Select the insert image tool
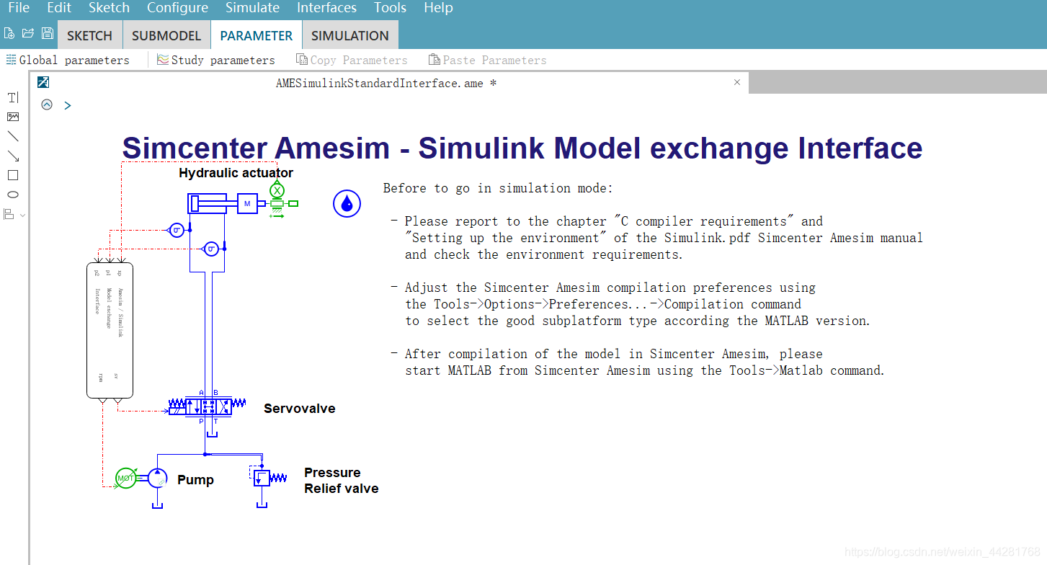Image resolution: width=1047 pixels, height=565 pixels. (13, 117)
